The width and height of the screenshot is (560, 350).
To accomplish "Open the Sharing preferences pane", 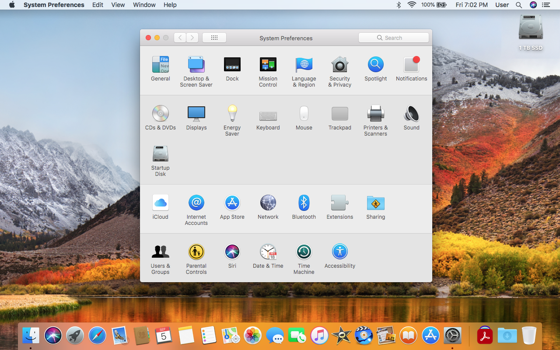I will pos(376,207).
